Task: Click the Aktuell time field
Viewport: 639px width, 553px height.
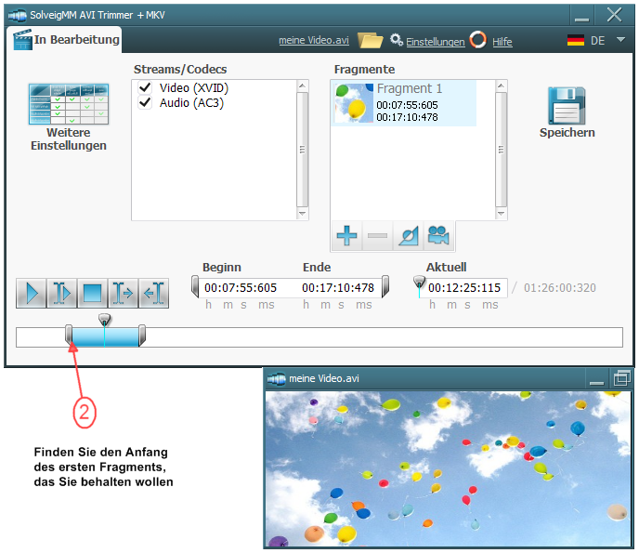Action: pos(464,288)
